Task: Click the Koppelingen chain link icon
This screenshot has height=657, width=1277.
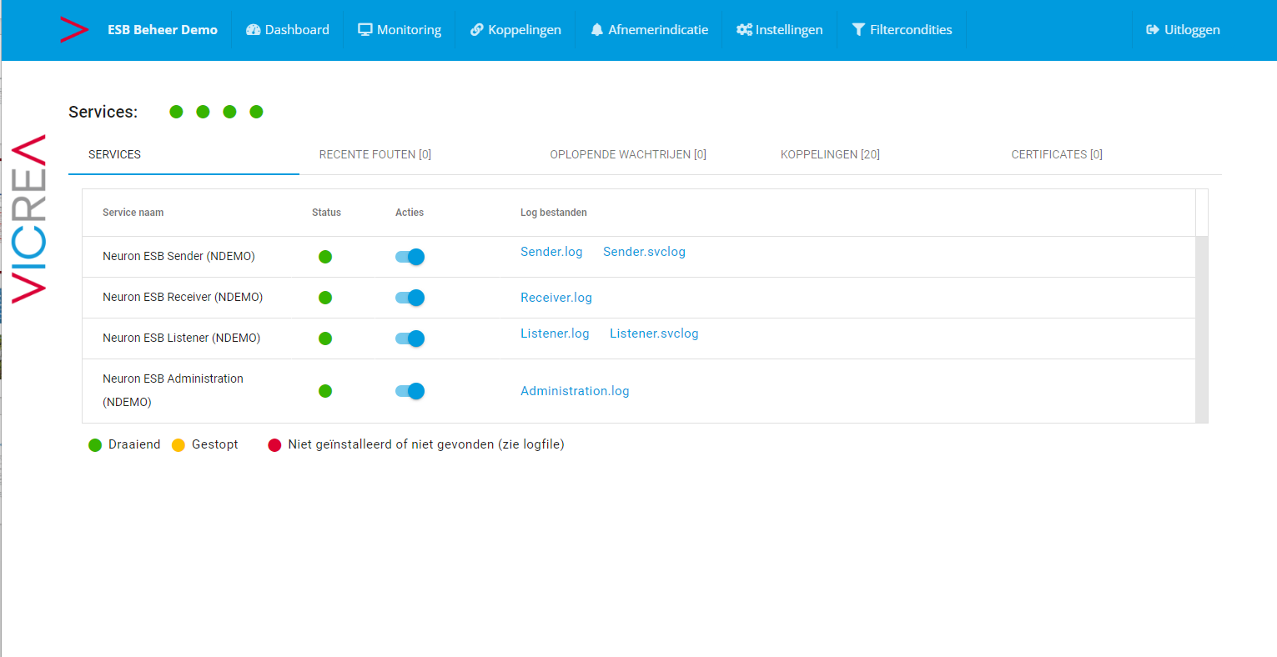Action: point(477,30)
